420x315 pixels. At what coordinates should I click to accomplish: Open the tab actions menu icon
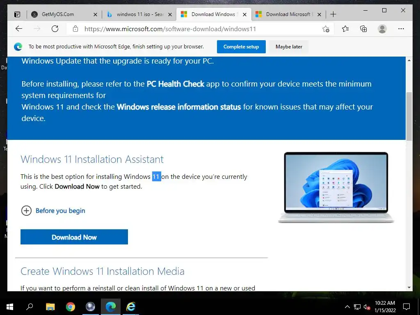click(x=17, y=14)
